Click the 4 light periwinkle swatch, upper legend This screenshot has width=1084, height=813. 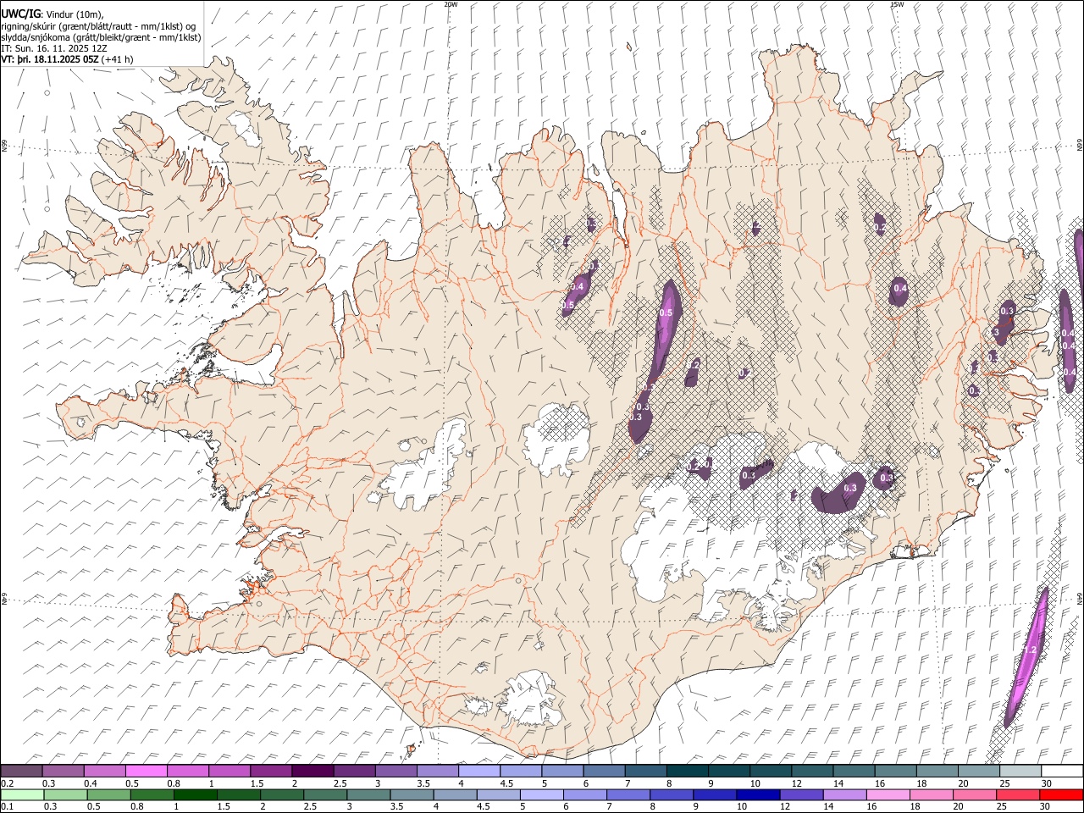(478, 771)
